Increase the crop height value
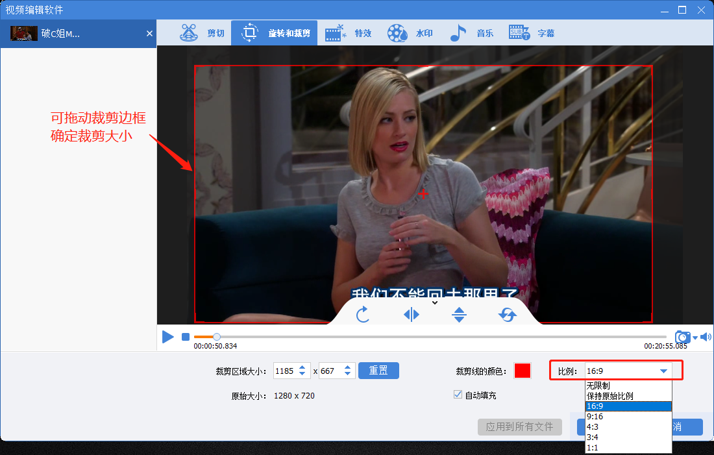 point(347,367)
